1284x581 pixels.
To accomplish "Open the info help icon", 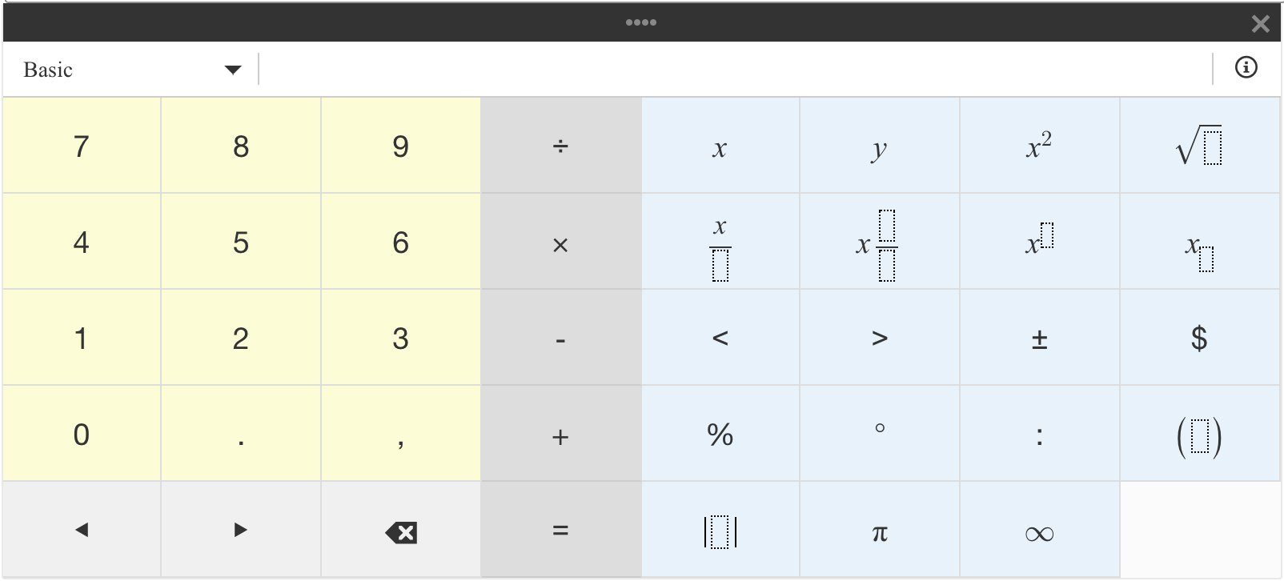I will 1246,67.
